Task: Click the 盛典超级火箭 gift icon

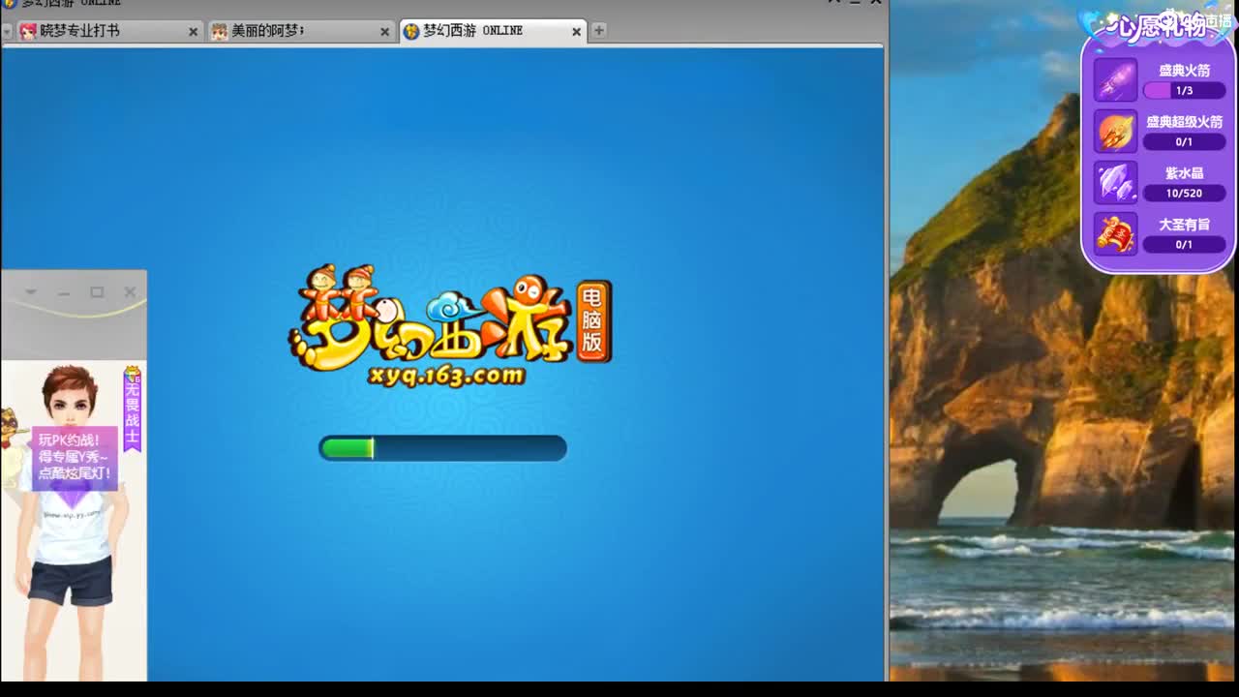Action: tap(1115, 131)
